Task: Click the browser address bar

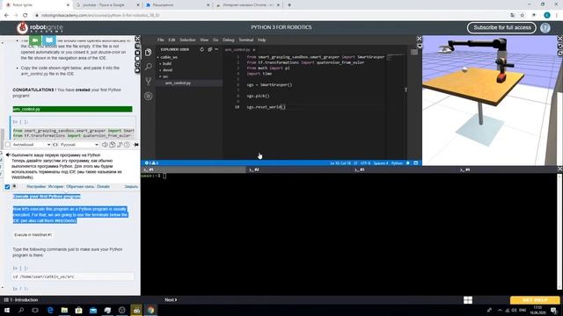Action: 269,16
